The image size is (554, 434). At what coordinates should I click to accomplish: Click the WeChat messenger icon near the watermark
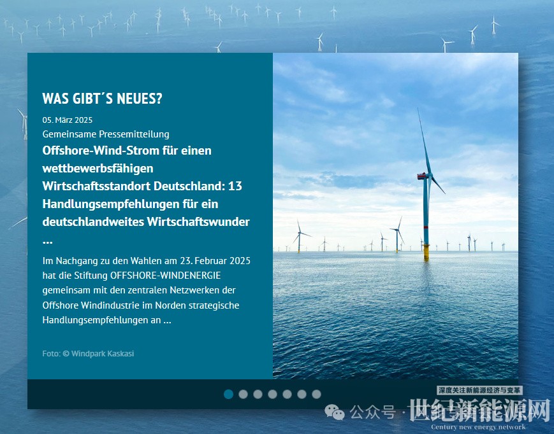[334, 413]
